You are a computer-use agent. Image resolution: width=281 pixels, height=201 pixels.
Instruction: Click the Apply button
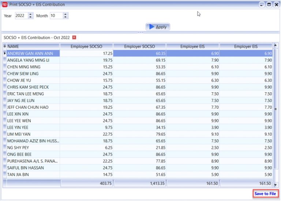click(x=158, y=27)
